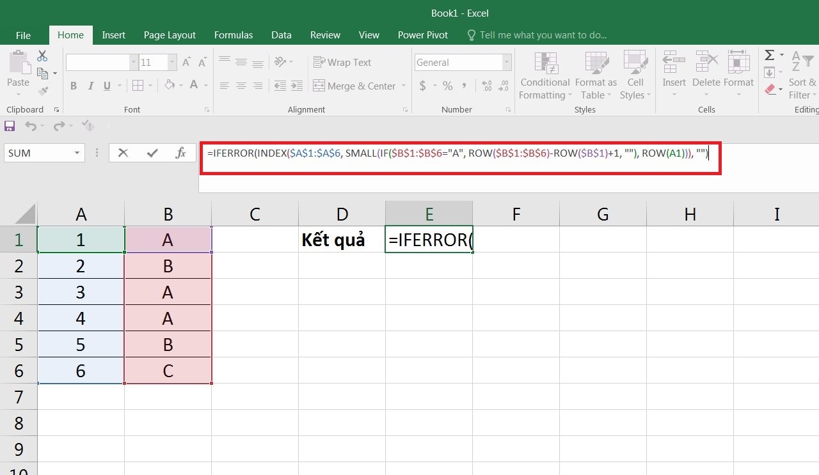Apply the Percent Style number format
The image size is (819, 475).
coord(447,85)
